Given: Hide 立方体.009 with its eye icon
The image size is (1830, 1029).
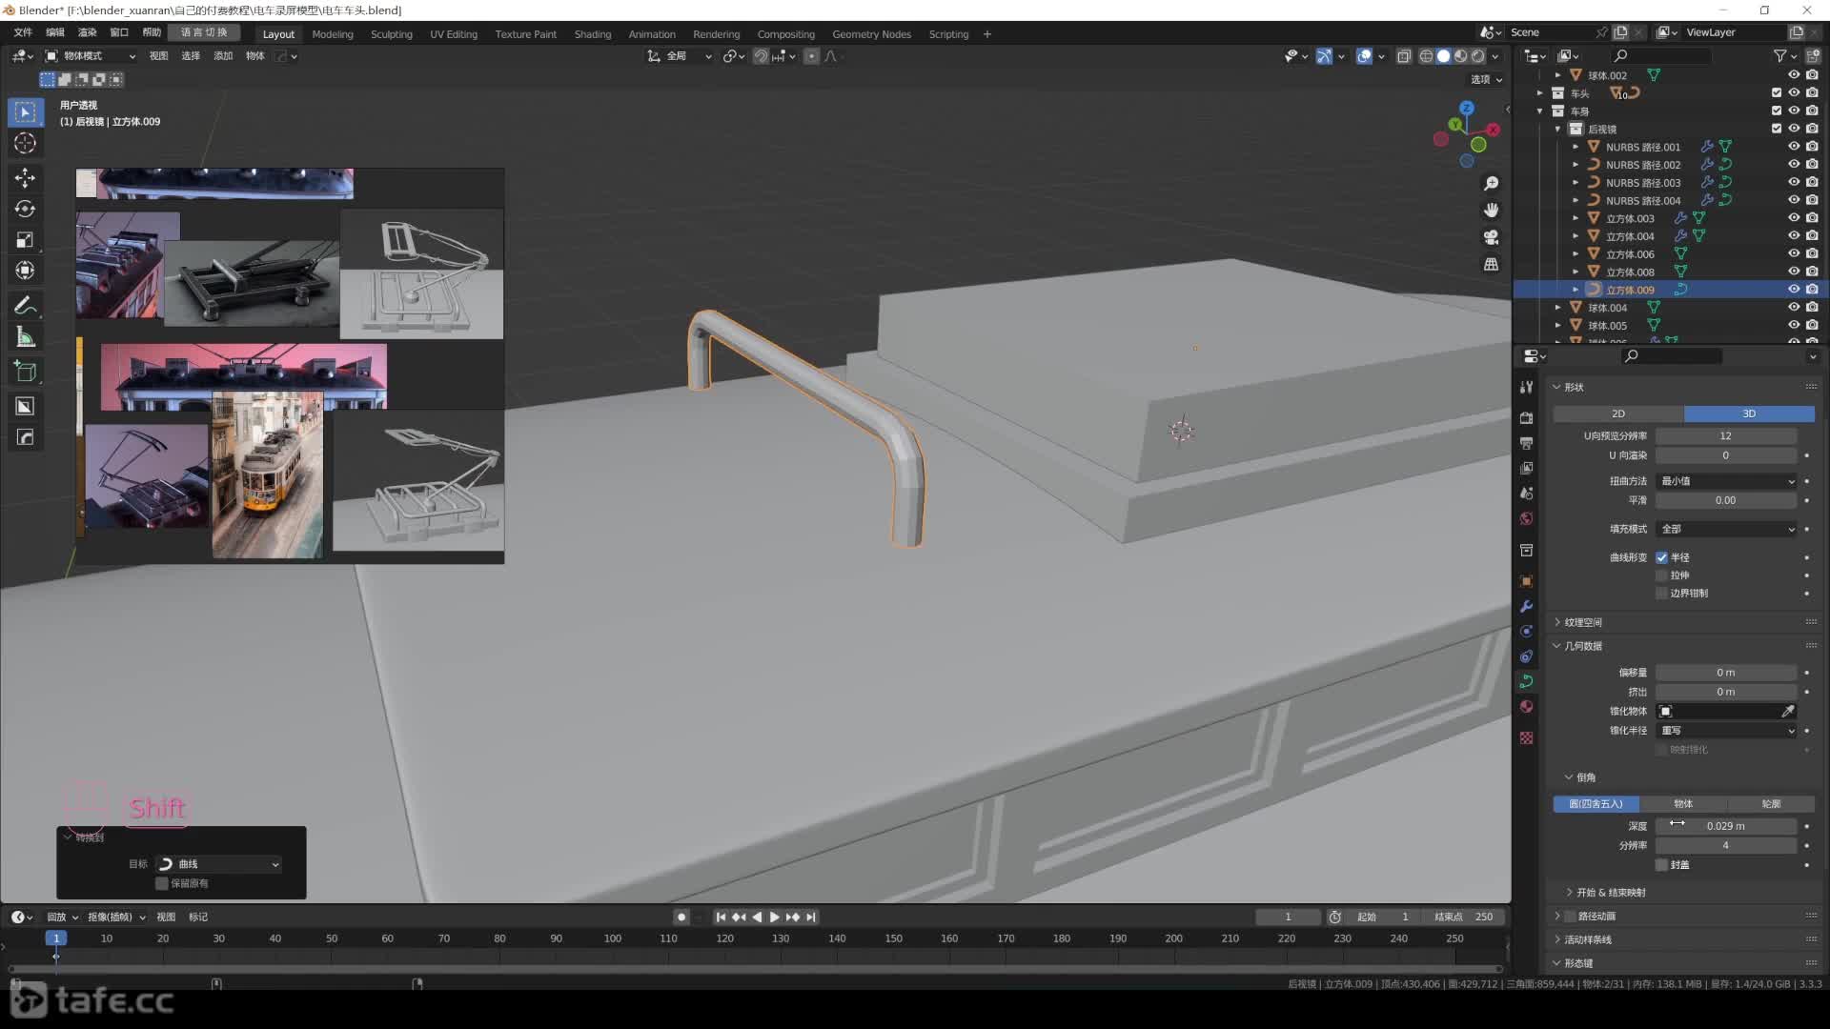Looking at the screenshot, I should (x=1794, y=290).
